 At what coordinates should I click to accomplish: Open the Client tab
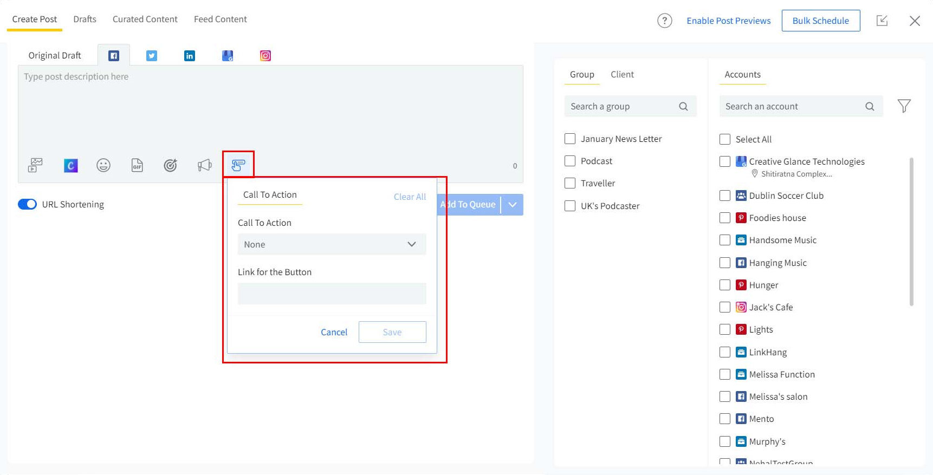coord(622,74)
